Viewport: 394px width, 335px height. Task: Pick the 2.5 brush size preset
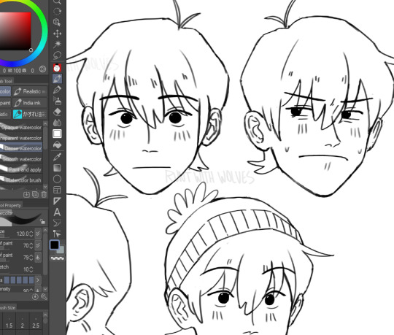pos(36,323)
